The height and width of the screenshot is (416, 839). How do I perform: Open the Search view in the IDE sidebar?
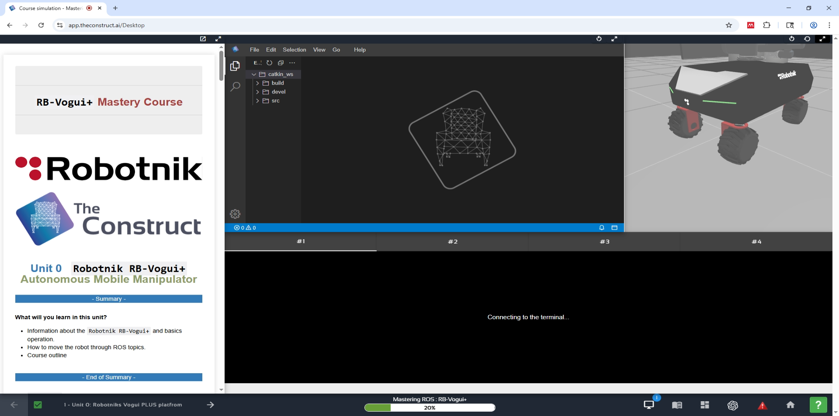point(235,86)
